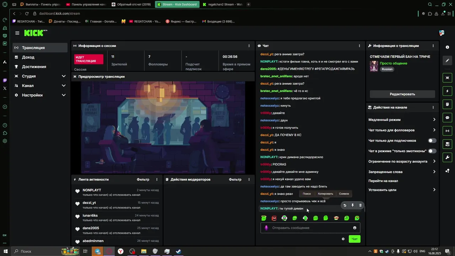Open the Входящие Gmail bookmark
Image resolution: width=455 pixels, height=256 pixels.
(x=218, y=21)
